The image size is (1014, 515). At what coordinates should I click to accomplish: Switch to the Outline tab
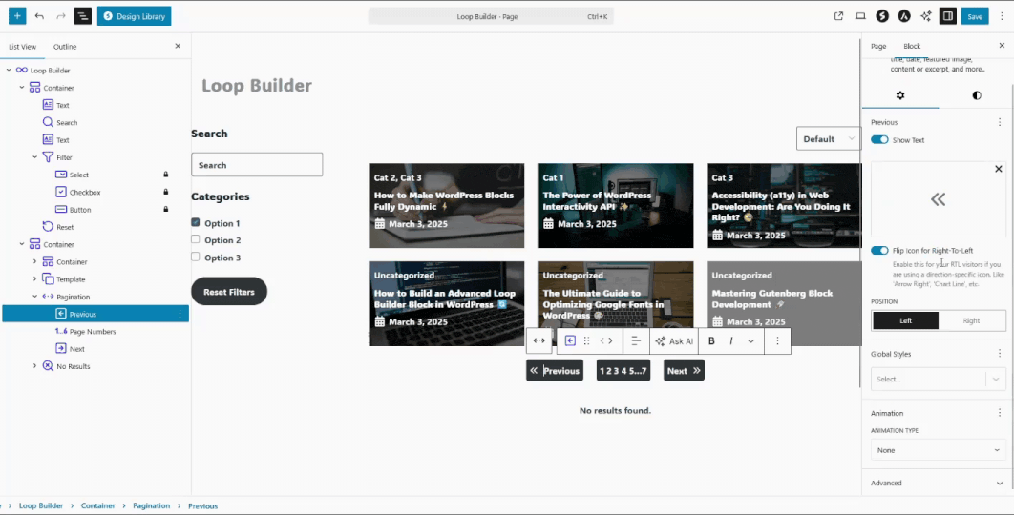pyautogui.click(x=65, y=47)
